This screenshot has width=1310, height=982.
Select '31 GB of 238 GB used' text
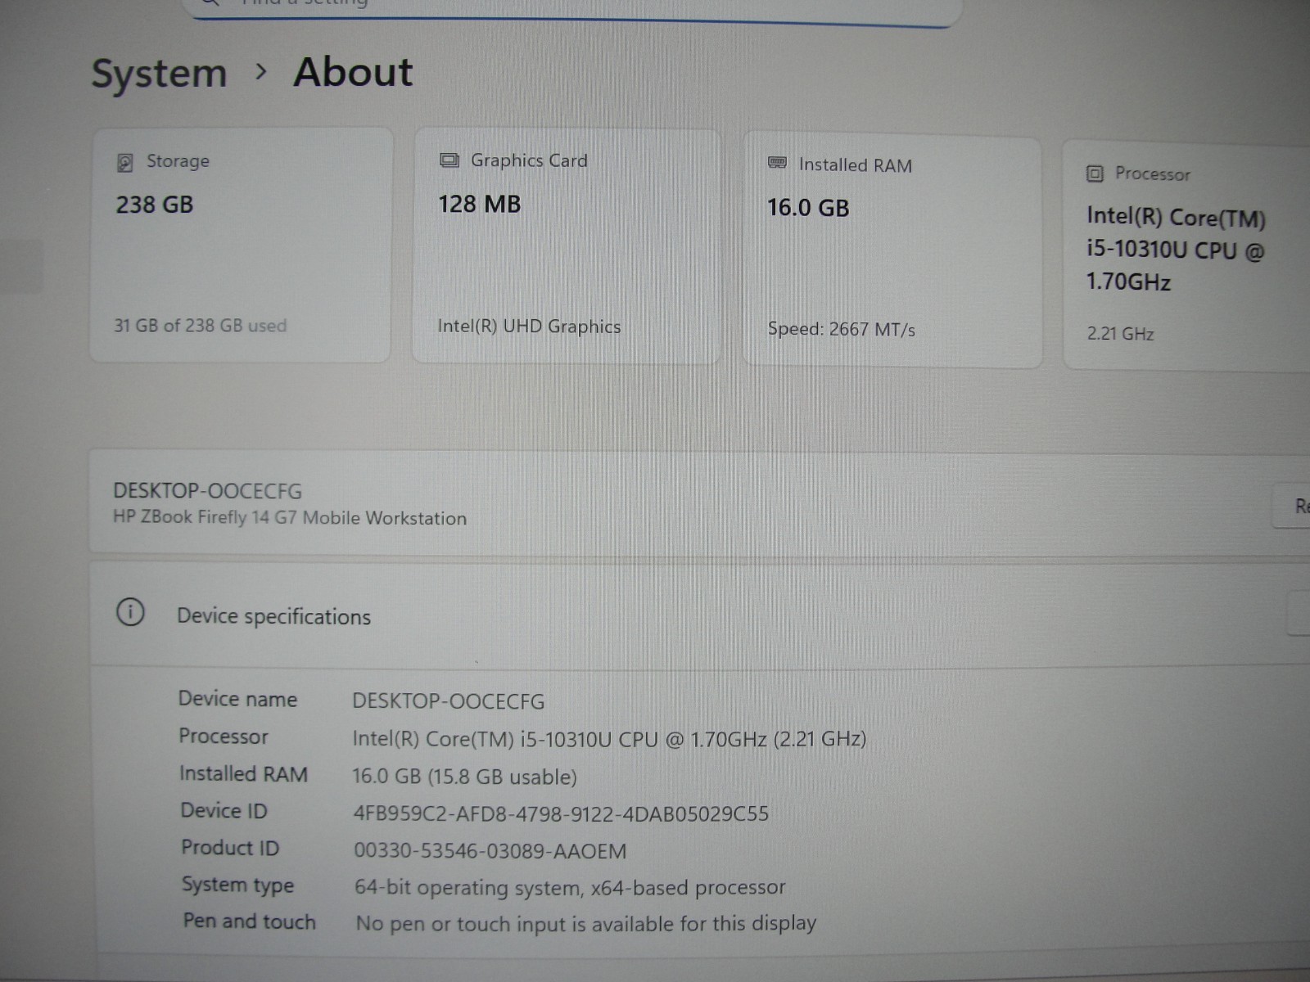[200, 326]
